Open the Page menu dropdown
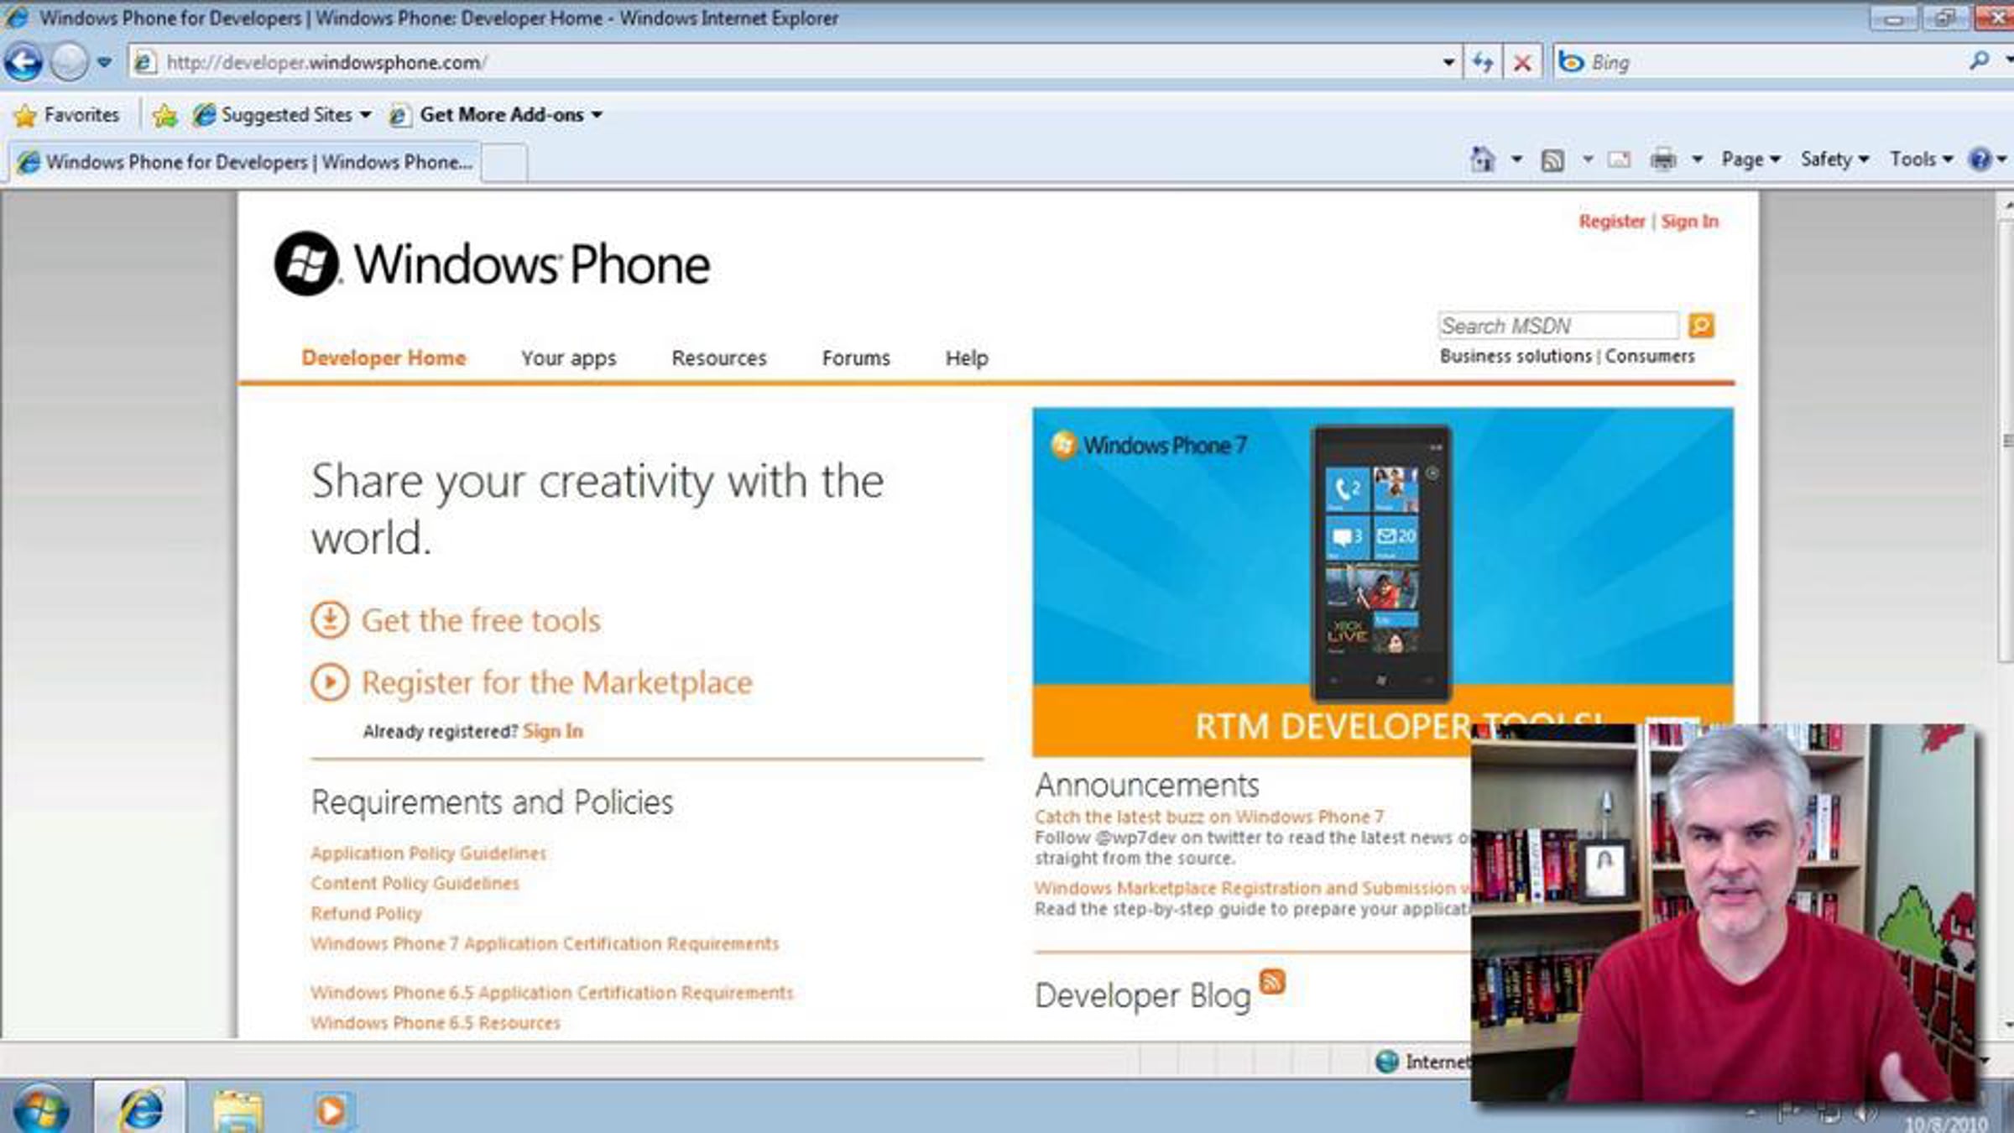The image size is (2014, 1133). click(1751, 159)
